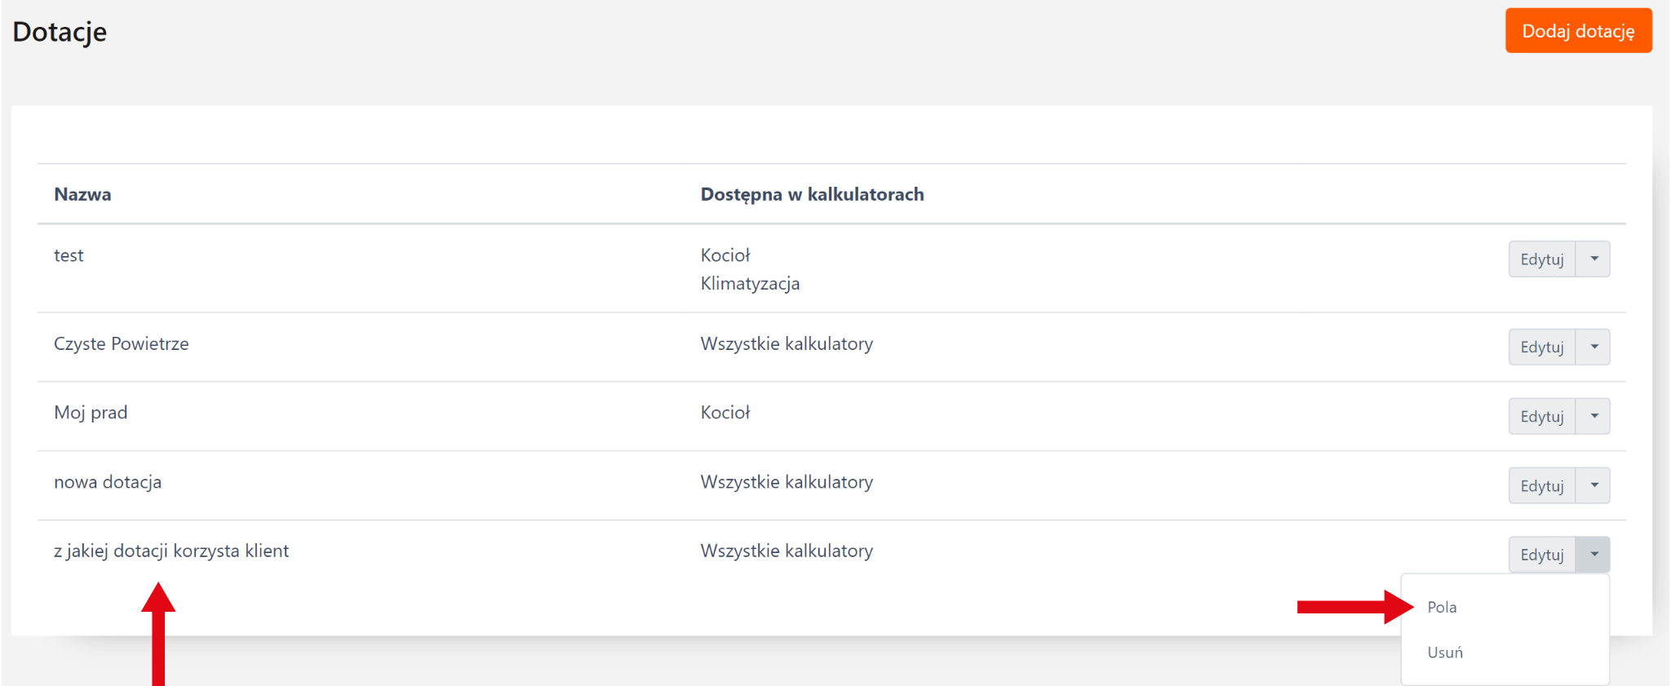Screen dimensions: 1671x686
Task: Click Edytuj for Moj prad
Action: pyautogui.click(x=1541, y=417)
